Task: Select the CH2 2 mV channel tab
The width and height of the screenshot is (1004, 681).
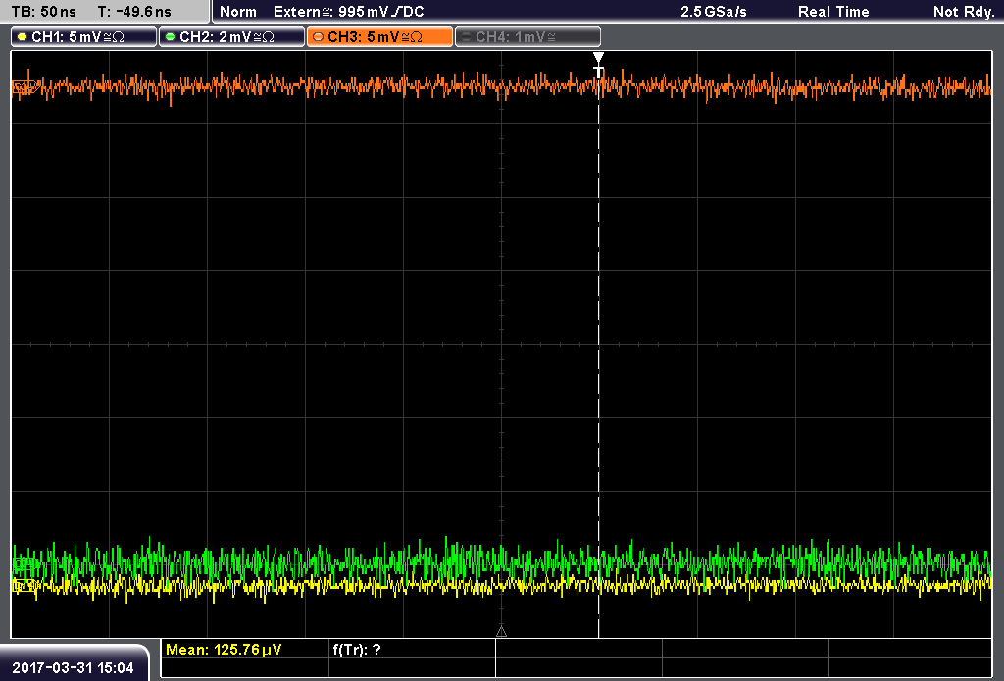Action: pyautogui.click(x=231, y=37)
